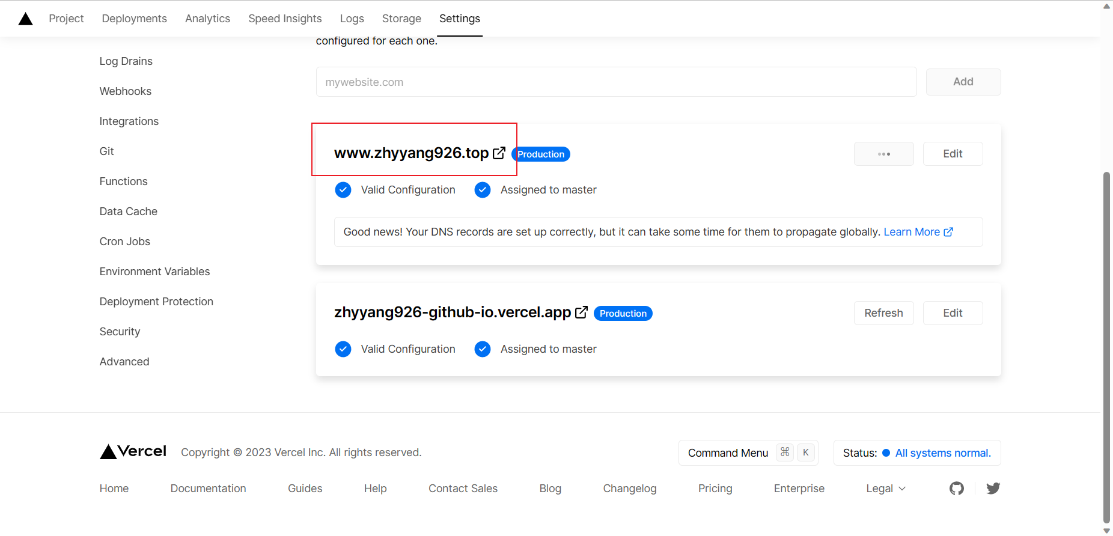Open Help footer link
Viewport: 1113px width, 536px height.
click(376, 489)
